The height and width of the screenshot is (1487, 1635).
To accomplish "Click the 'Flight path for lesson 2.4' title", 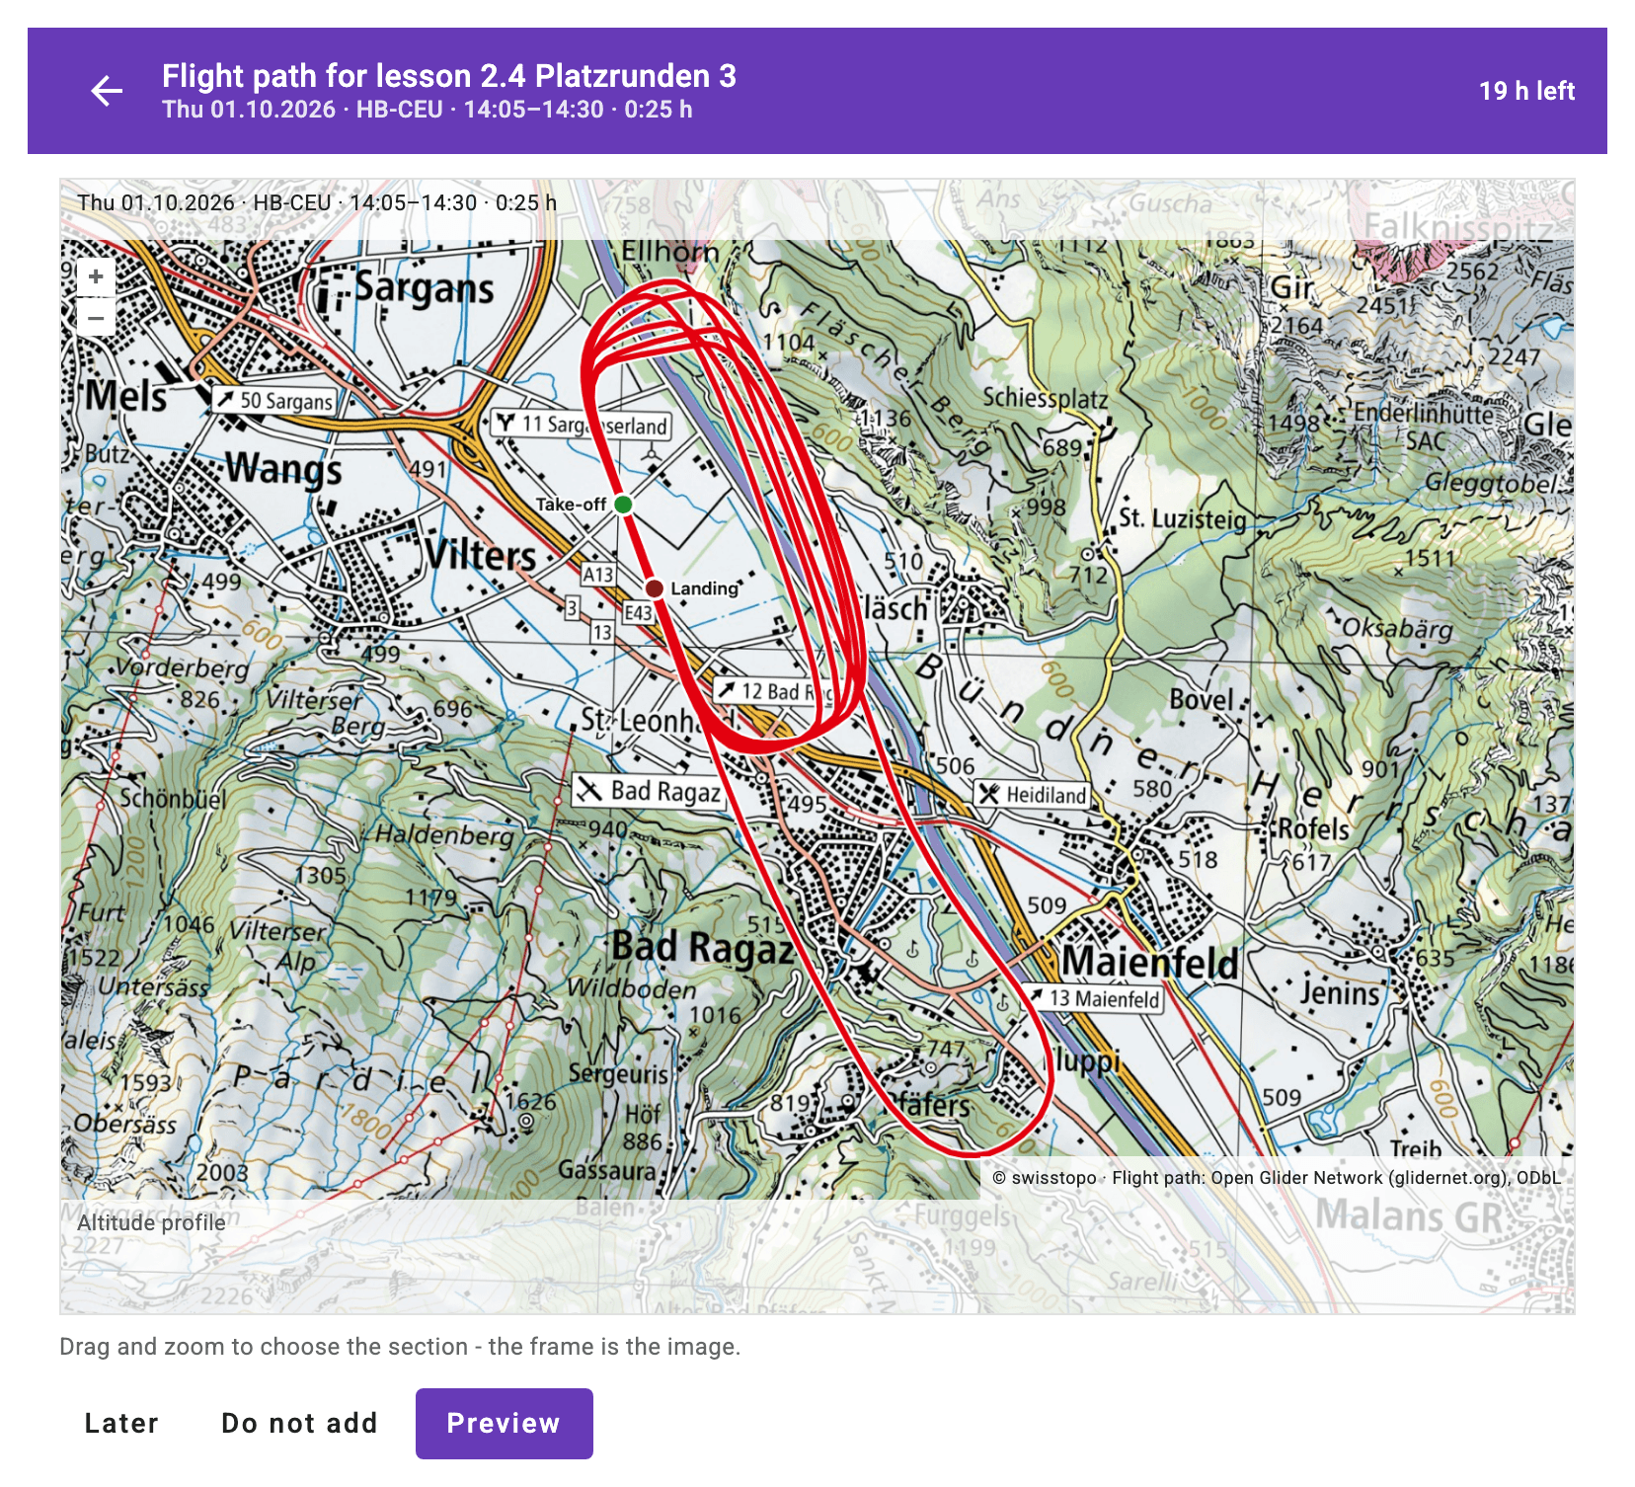I will (449, 76).
